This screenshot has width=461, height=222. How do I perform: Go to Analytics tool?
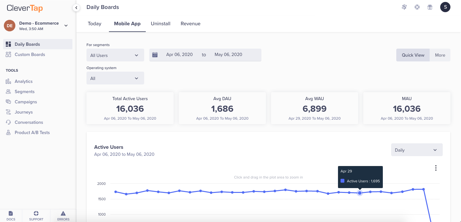click(x=24, y=81)
